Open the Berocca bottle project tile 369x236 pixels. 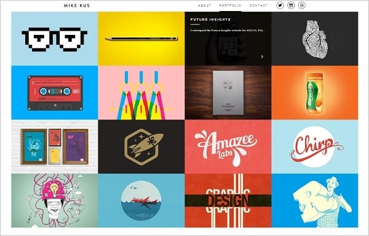(315, 93)
